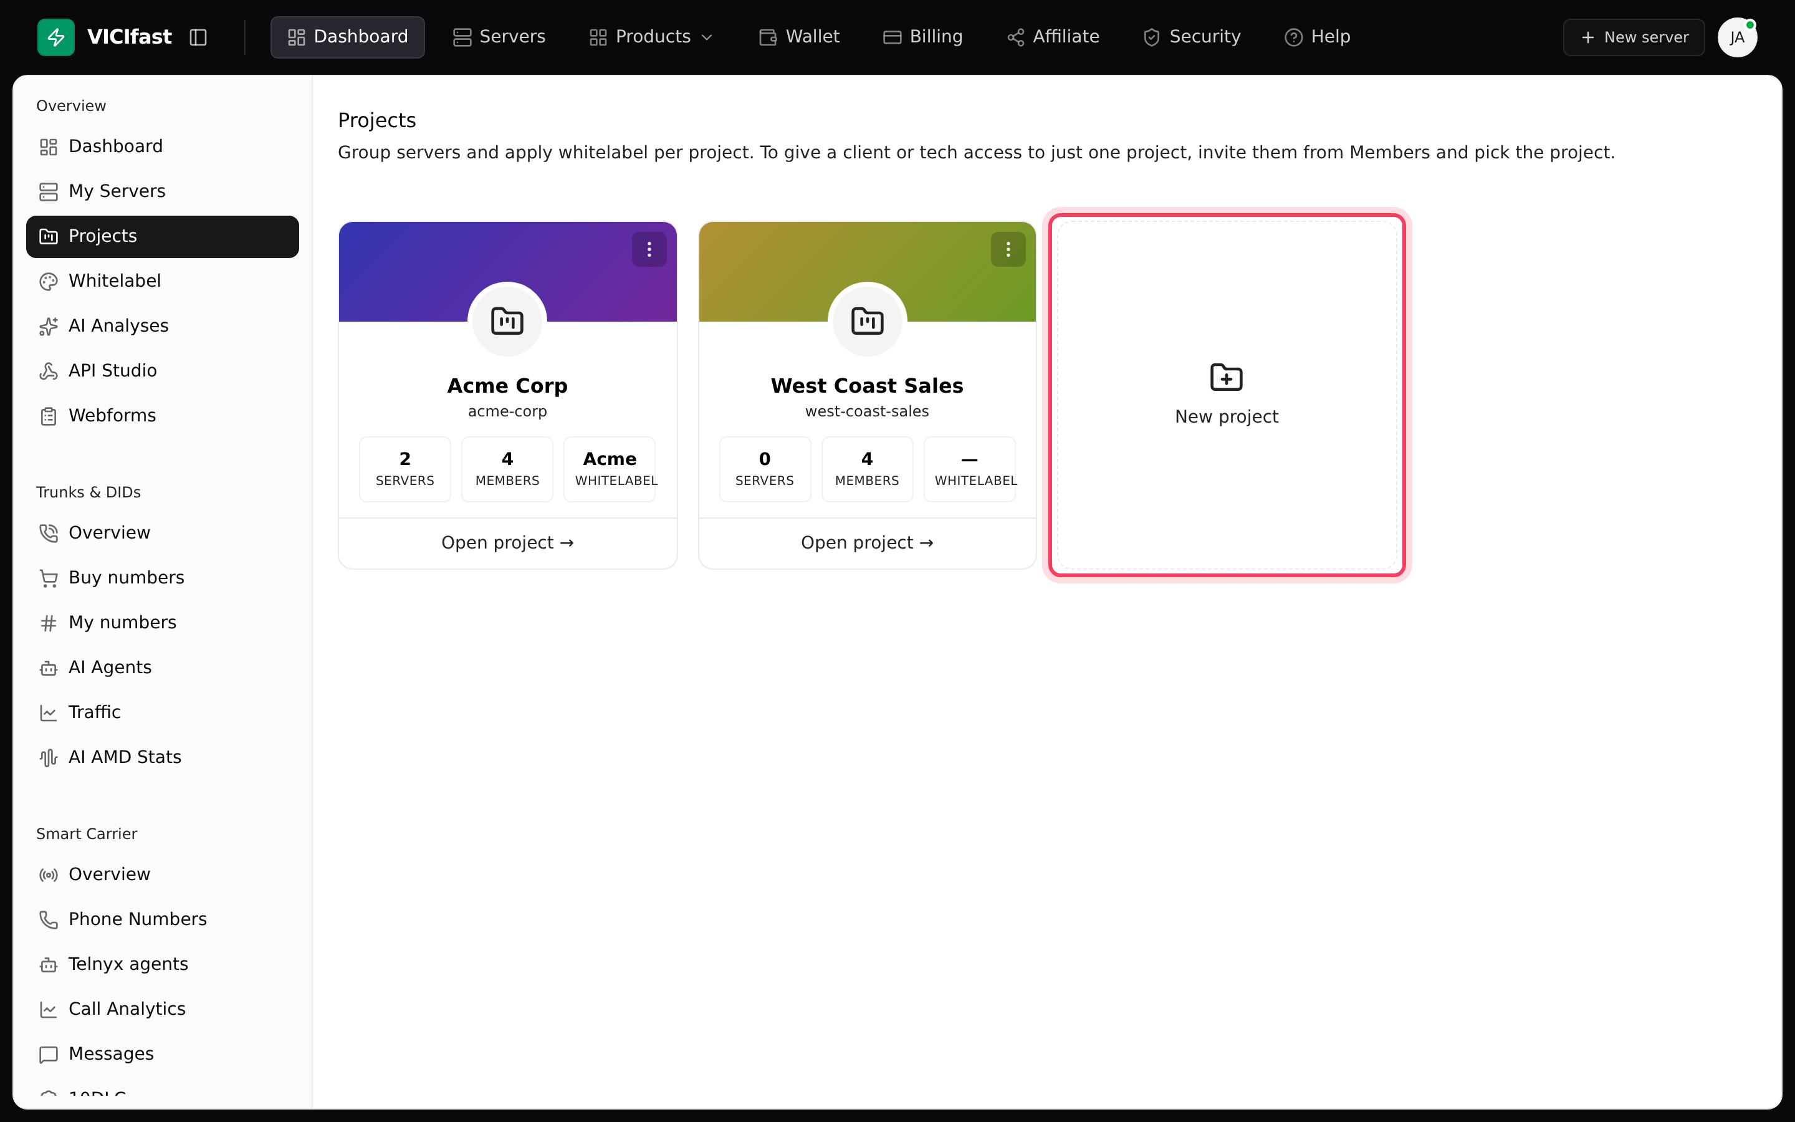Open Acme Corp three-dot options menu
The width and height of the screenshot is (1795, 1122).
649,249
